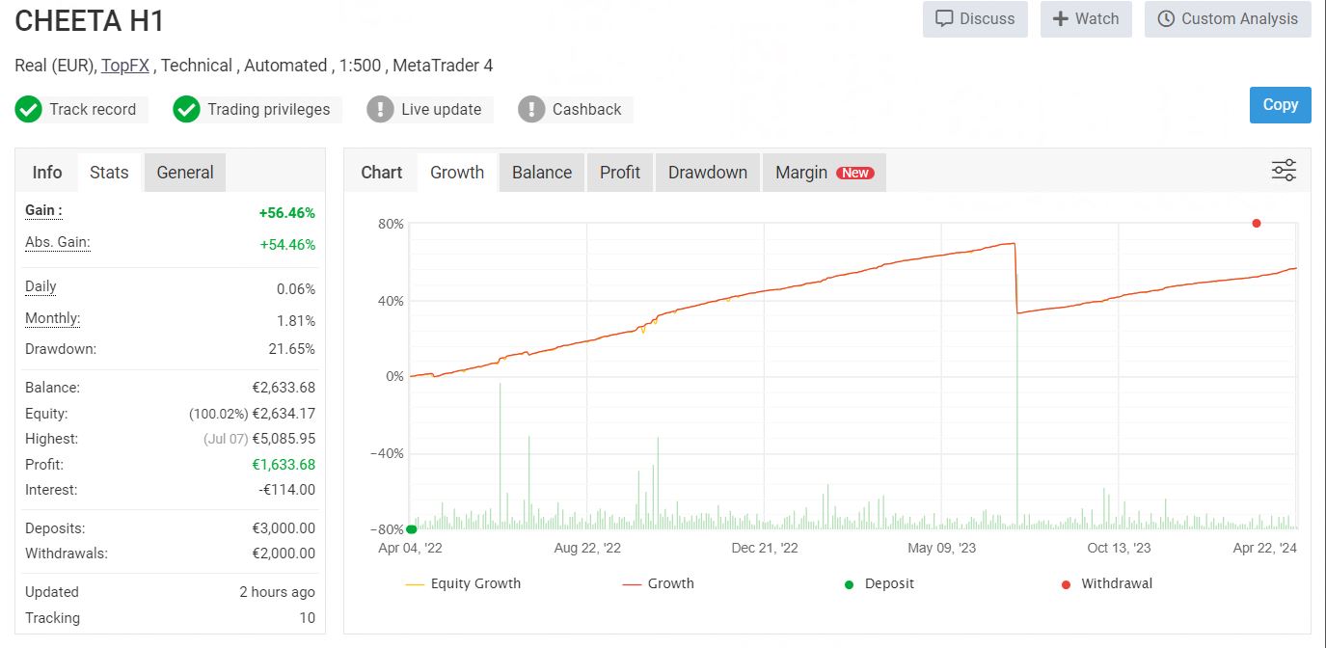The height and width of the screenshot is (648, 1326).
Task: Click the Track record green checkmark
Action: [x=28, y=109]
